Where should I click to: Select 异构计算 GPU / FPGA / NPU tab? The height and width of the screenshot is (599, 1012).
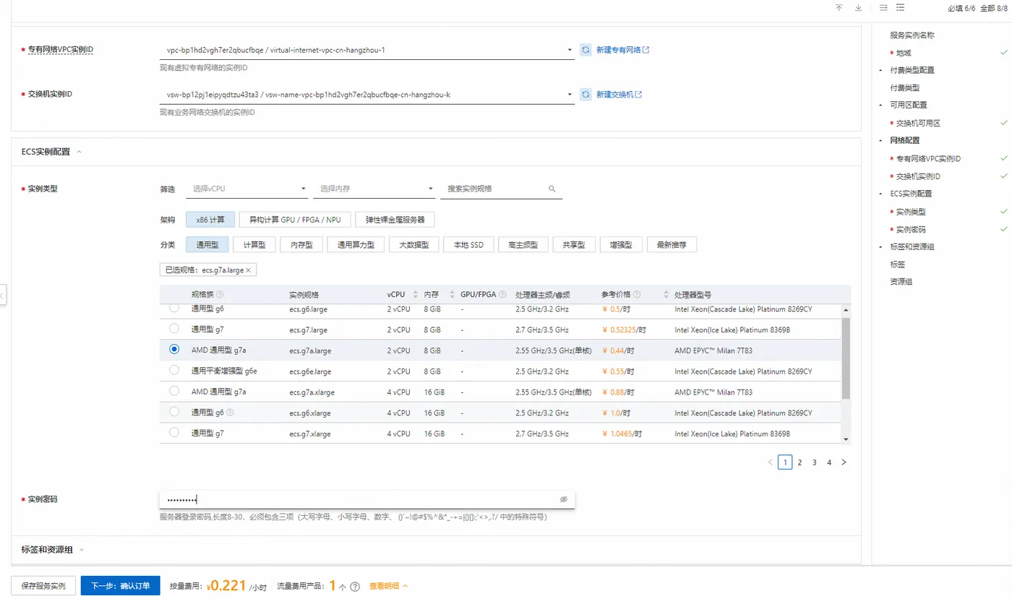295,219
